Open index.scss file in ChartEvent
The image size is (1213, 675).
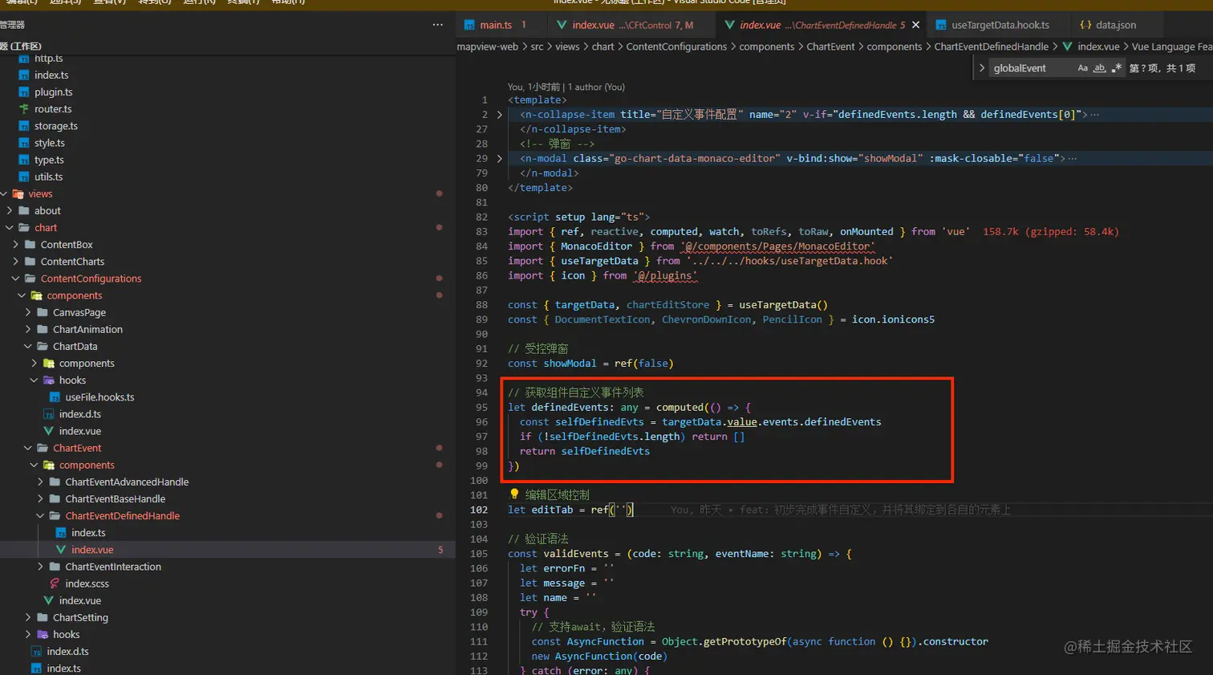87,584
